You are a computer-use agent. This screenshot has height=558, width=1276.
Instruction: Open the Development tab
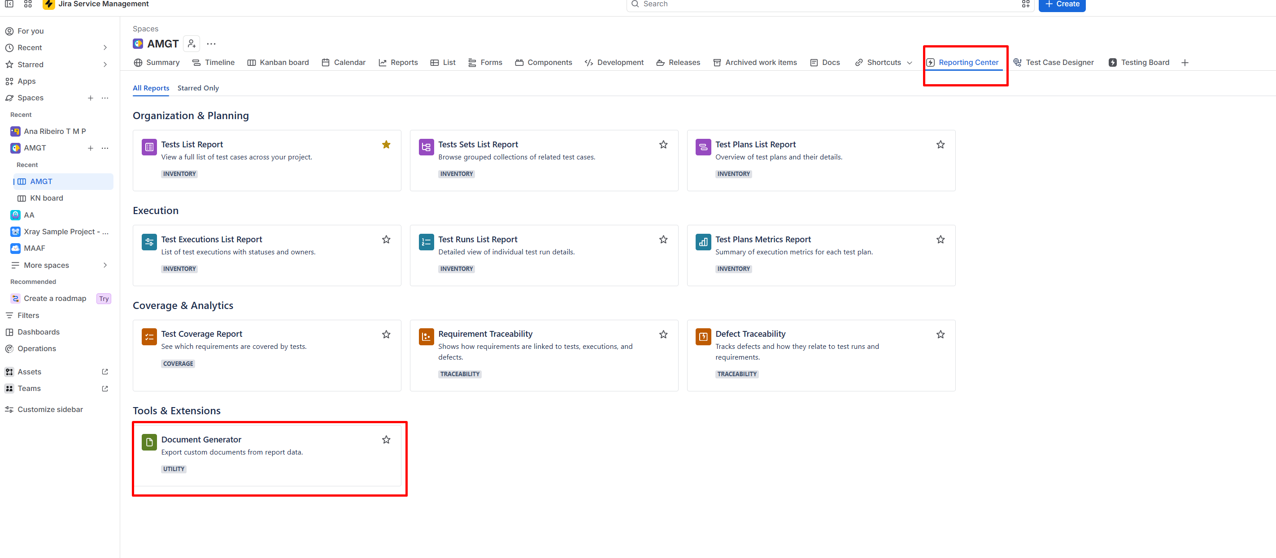[614, 62]
